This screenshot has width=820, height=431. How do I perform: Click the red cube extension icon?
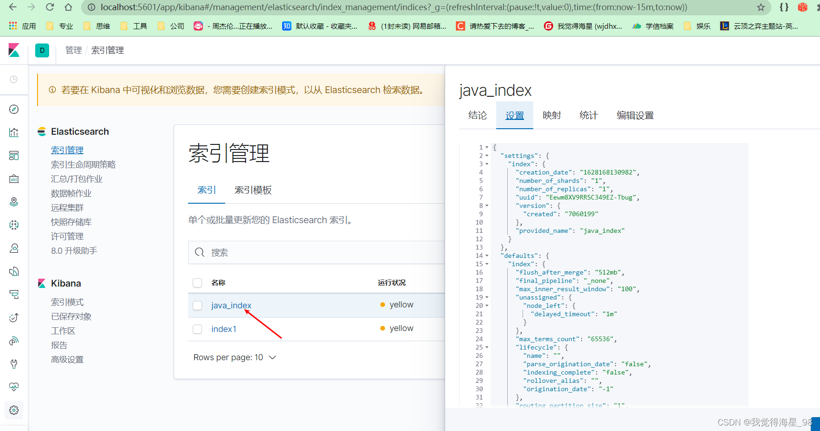click(803, 7)
